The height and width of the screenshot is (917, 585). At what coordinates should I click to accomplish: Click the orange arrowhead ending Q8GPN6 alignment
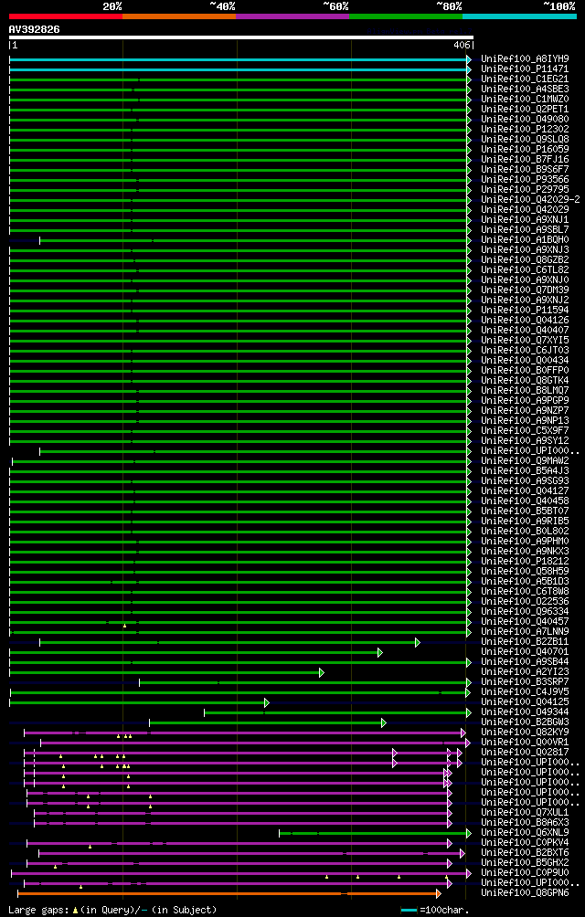pos(438,893)
